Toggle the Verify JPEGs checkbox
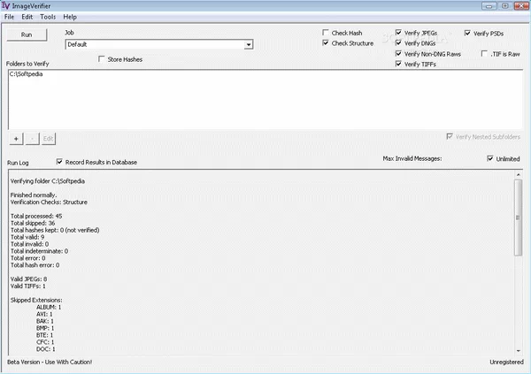 [398, 33]
